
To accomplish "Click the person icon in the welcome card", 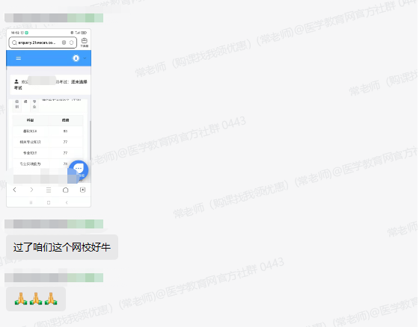I will (x=16, y=81).
